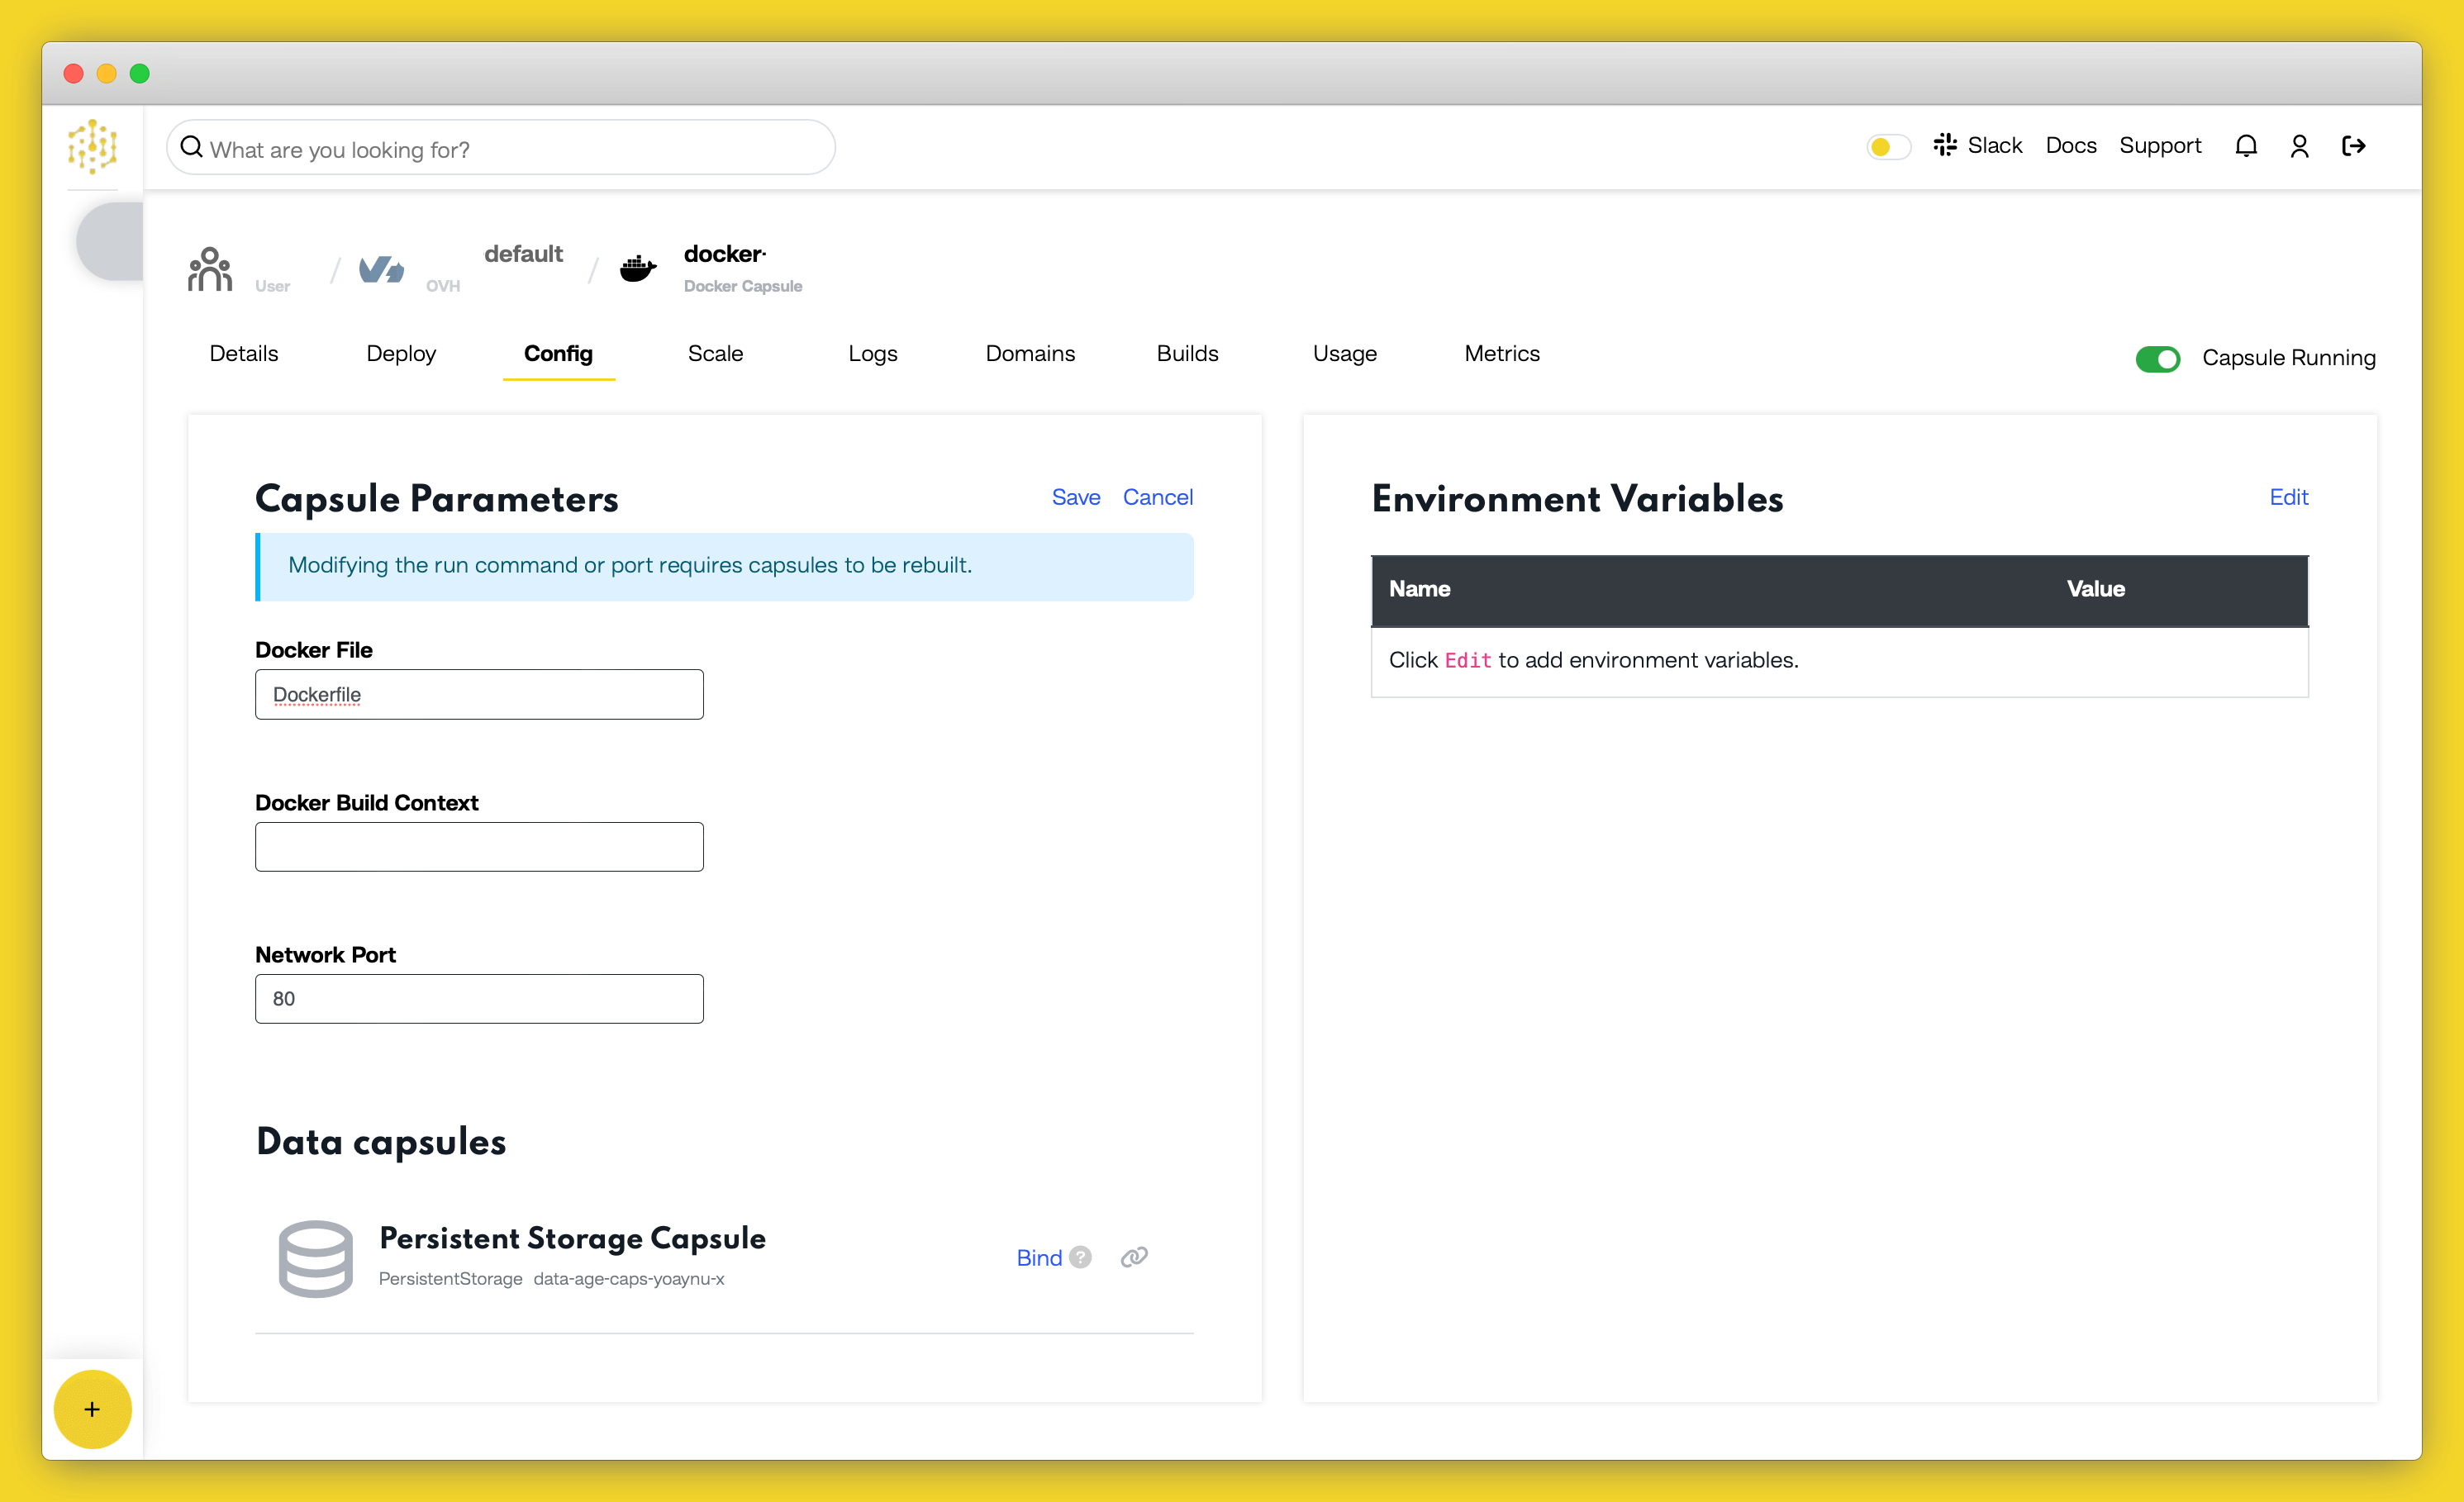Open the Builds tab
This screenshot has width=2464, height=1502.
(1187, 353)
